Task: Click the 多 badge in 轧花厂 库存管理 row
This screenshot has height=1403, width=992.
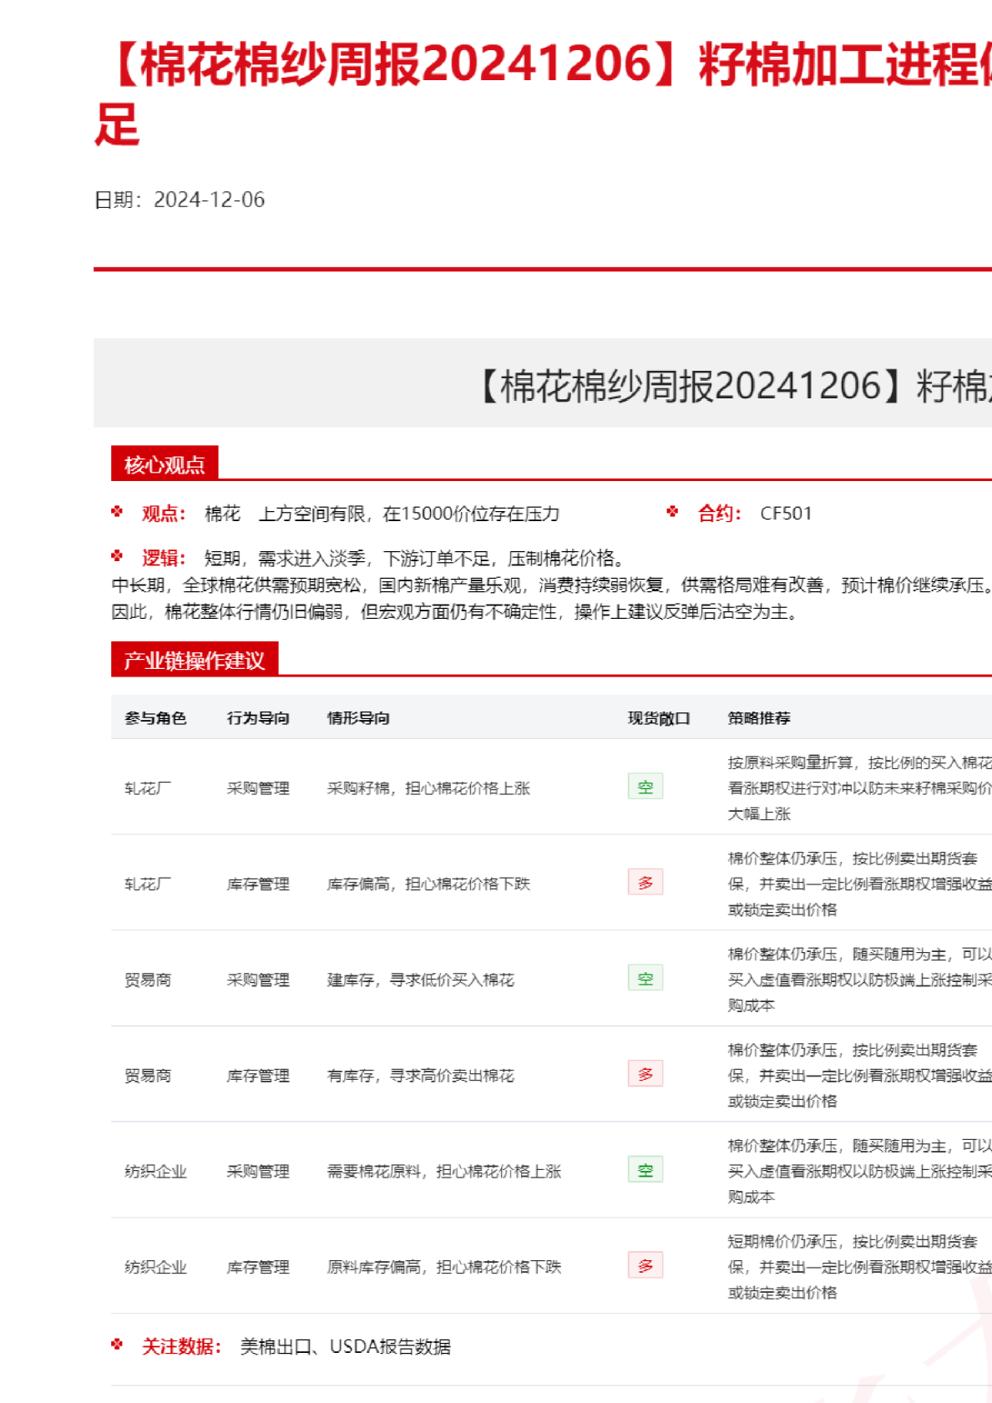Action: (x=645, y=883)
